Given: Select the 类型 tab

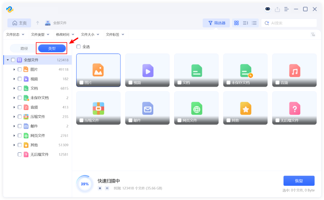Looking at the screenshot, I should point(52,48).
